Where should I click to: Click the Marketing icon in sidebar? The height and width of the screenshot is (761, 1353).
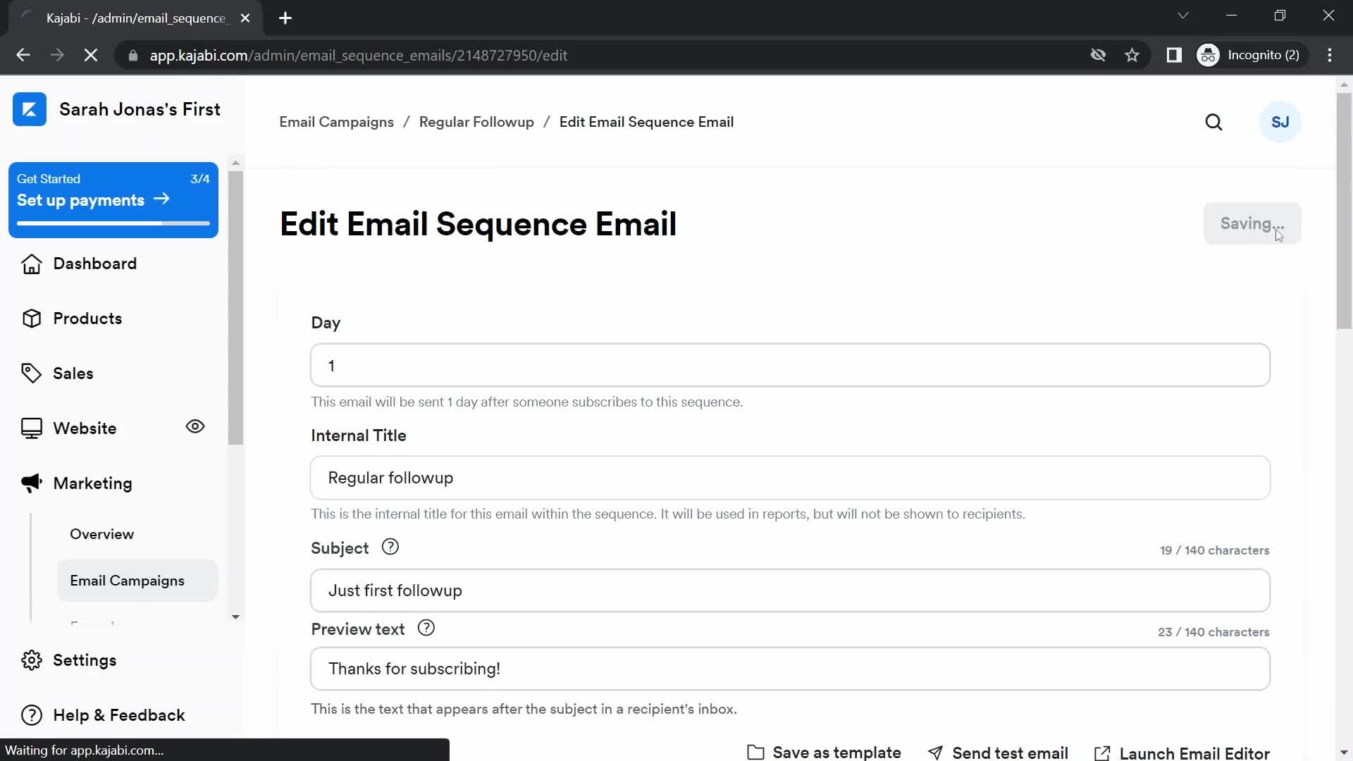click(32, 483)
